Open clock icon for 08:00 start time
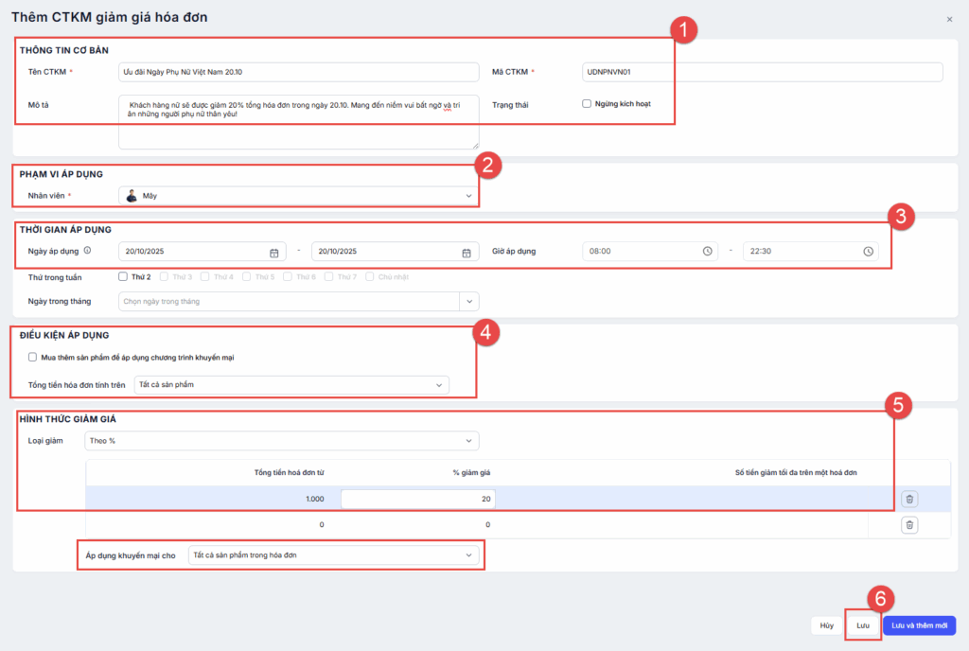This screenshot has height=651, width=969. [707, 252]
